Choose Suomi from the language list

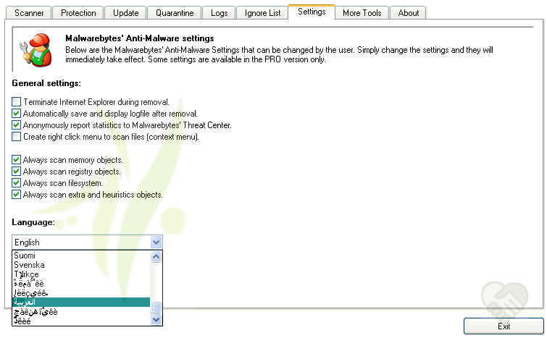coord(81,255)
